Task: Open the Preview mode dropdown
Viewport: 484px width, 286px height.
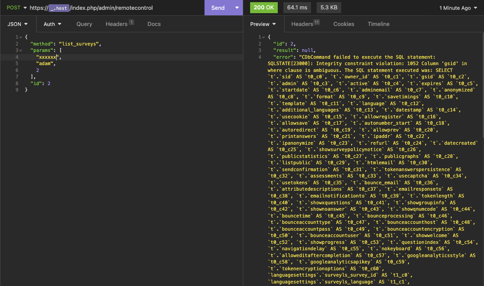Action: coord(263,24)
